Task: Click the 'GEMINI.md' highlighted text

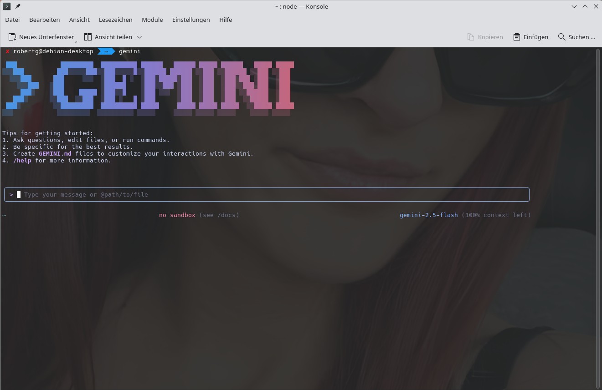Action: click(x=55, y=153)
